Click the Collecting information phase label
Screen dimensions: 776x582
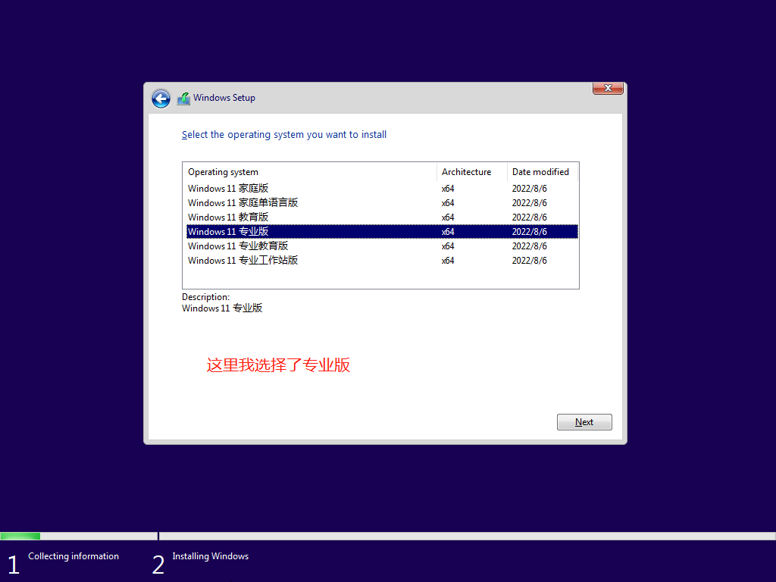(x=73, y=555)
